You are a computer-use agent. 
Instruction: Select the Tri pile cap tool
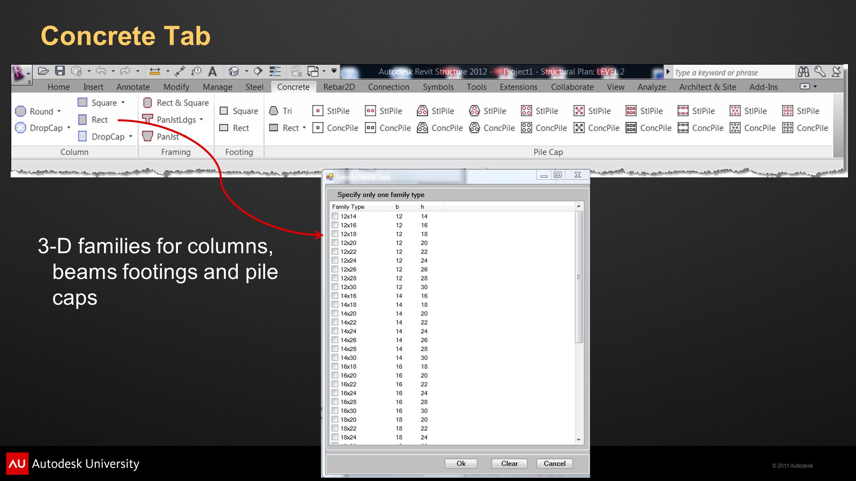(x=281, y=111)
